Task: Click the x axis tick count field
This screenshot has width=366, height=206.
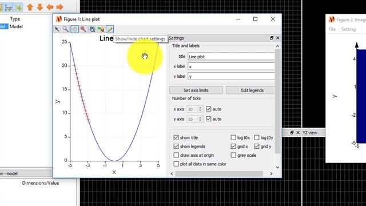Action: [x=192, y=109]
